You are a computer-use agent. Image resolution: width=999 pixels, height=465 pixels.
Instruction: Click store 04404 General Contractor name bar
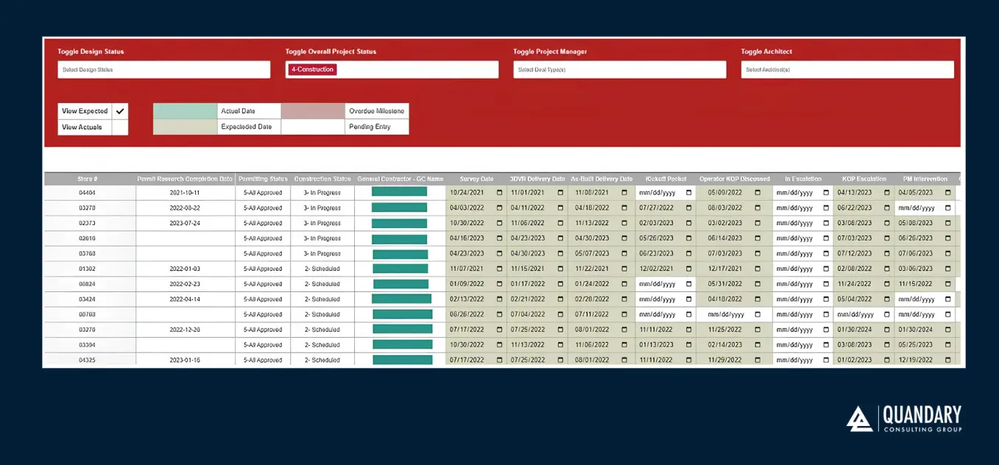pyautogui.click(x=399, y=192)
